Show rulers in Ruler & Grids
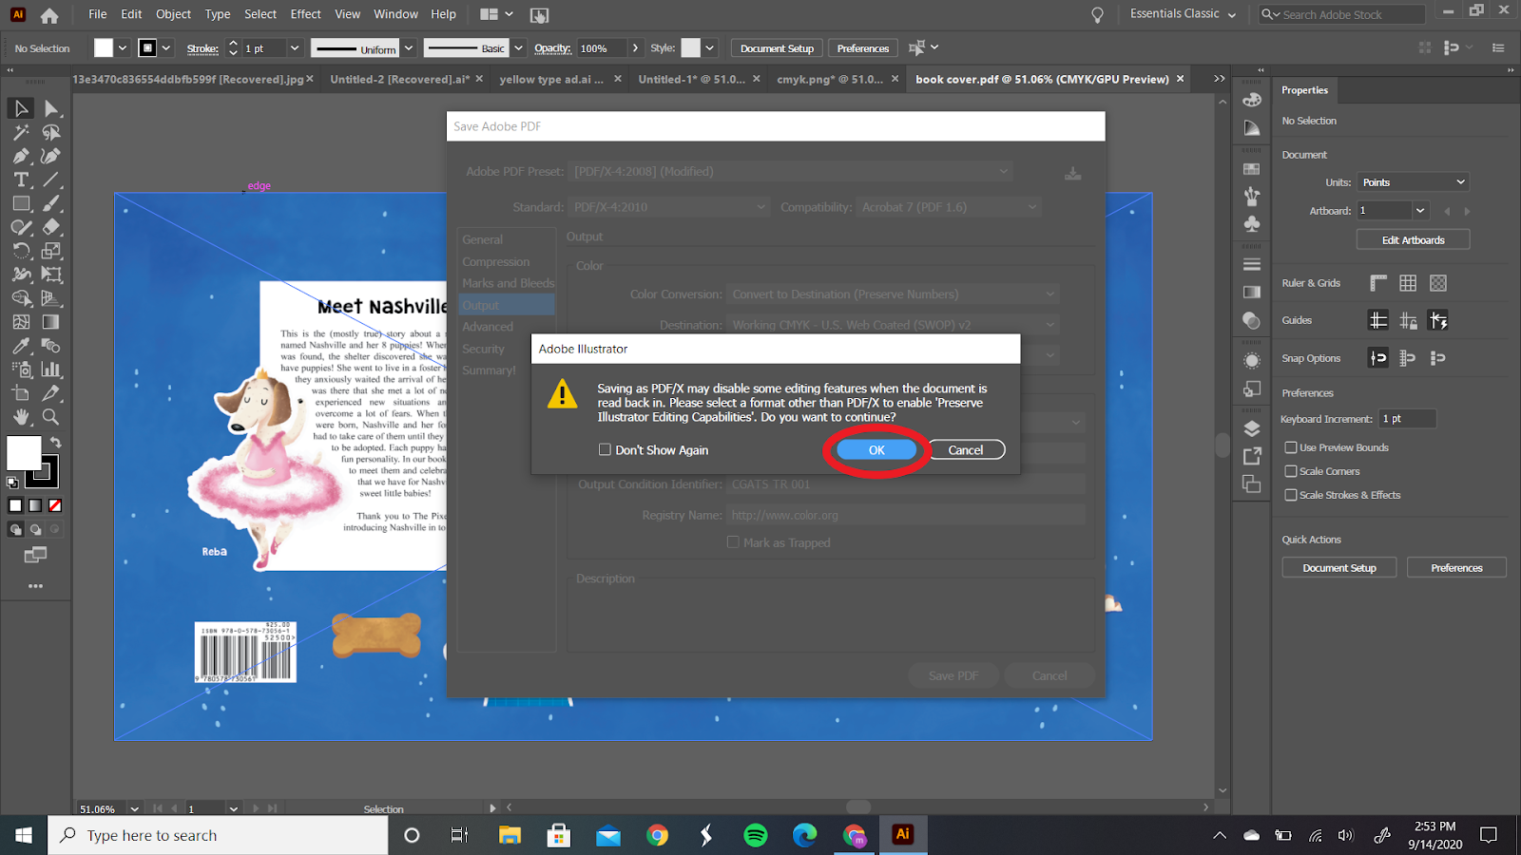 tap(1378, 283)
